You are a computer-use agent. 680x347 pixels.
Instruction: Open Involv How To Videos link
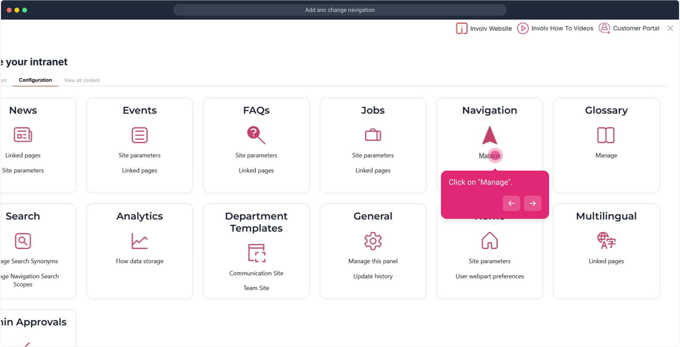pyautogui.click(x=562, y=28)
